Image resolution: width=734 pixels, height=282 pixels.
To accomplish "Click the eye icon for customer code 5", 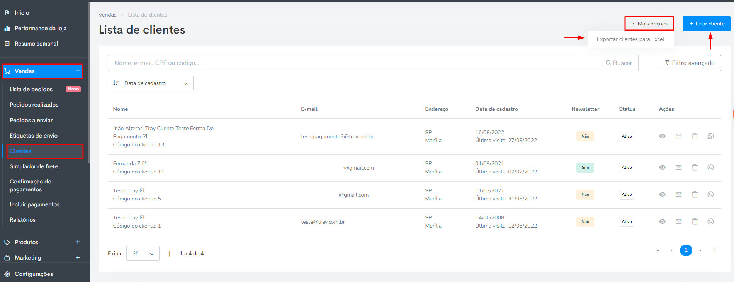I will pos(662,194).
